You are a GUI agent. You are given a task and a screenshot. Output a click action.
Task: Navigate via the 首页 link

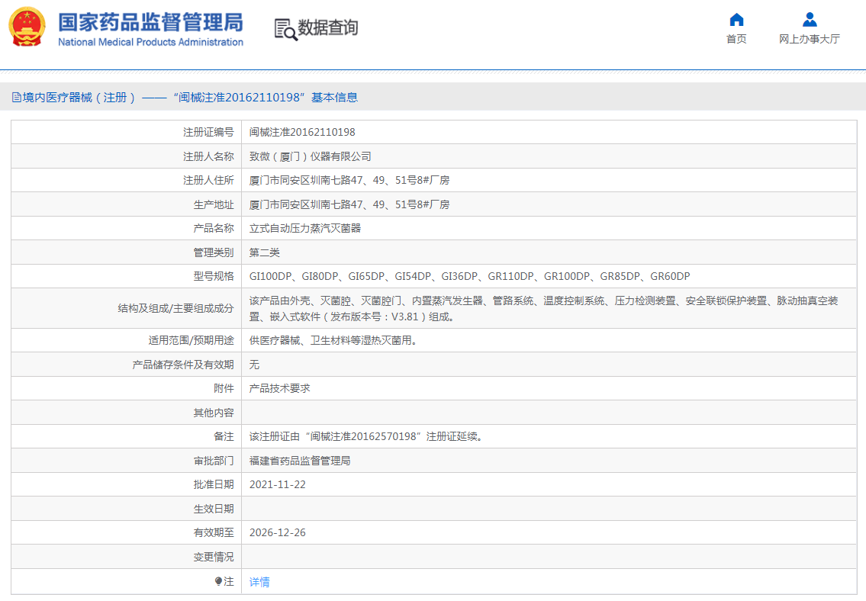[736, 38]
